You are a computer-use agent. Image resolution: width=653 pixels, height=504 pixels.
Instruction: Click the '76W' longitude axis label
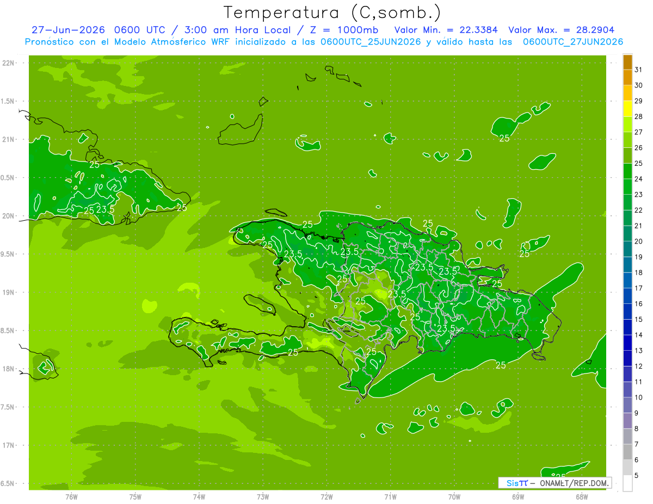point(71,496)
